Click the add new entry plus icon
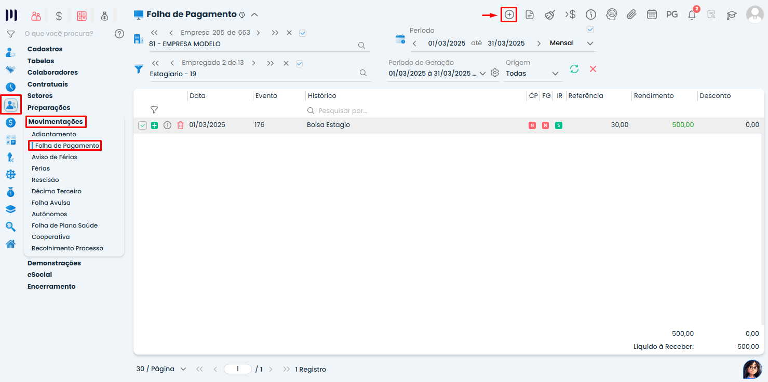This screenshot has width=768, height=382. click(x=509, y=15)
